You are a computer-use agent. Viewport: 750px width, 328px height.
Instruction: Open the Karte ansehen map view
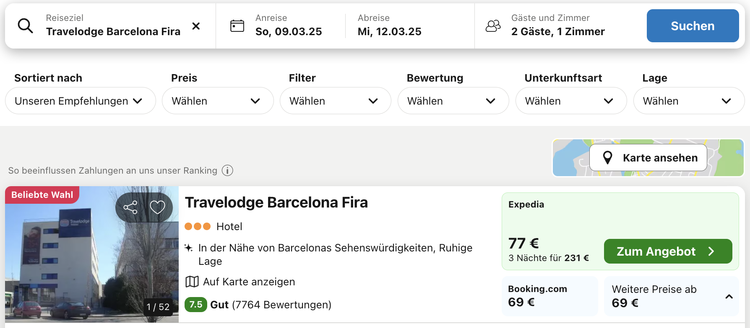pos(648,158)
